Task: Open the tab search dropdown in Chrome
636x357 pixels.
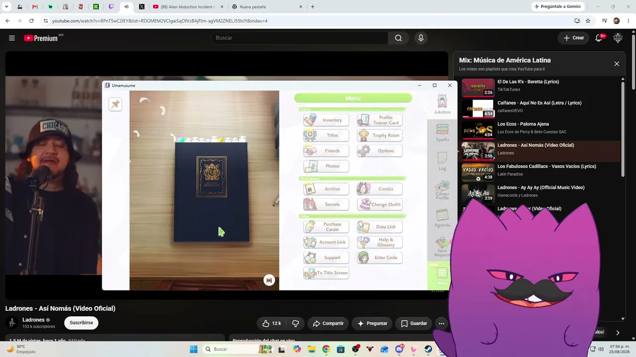Action: (x=6, y=7)
